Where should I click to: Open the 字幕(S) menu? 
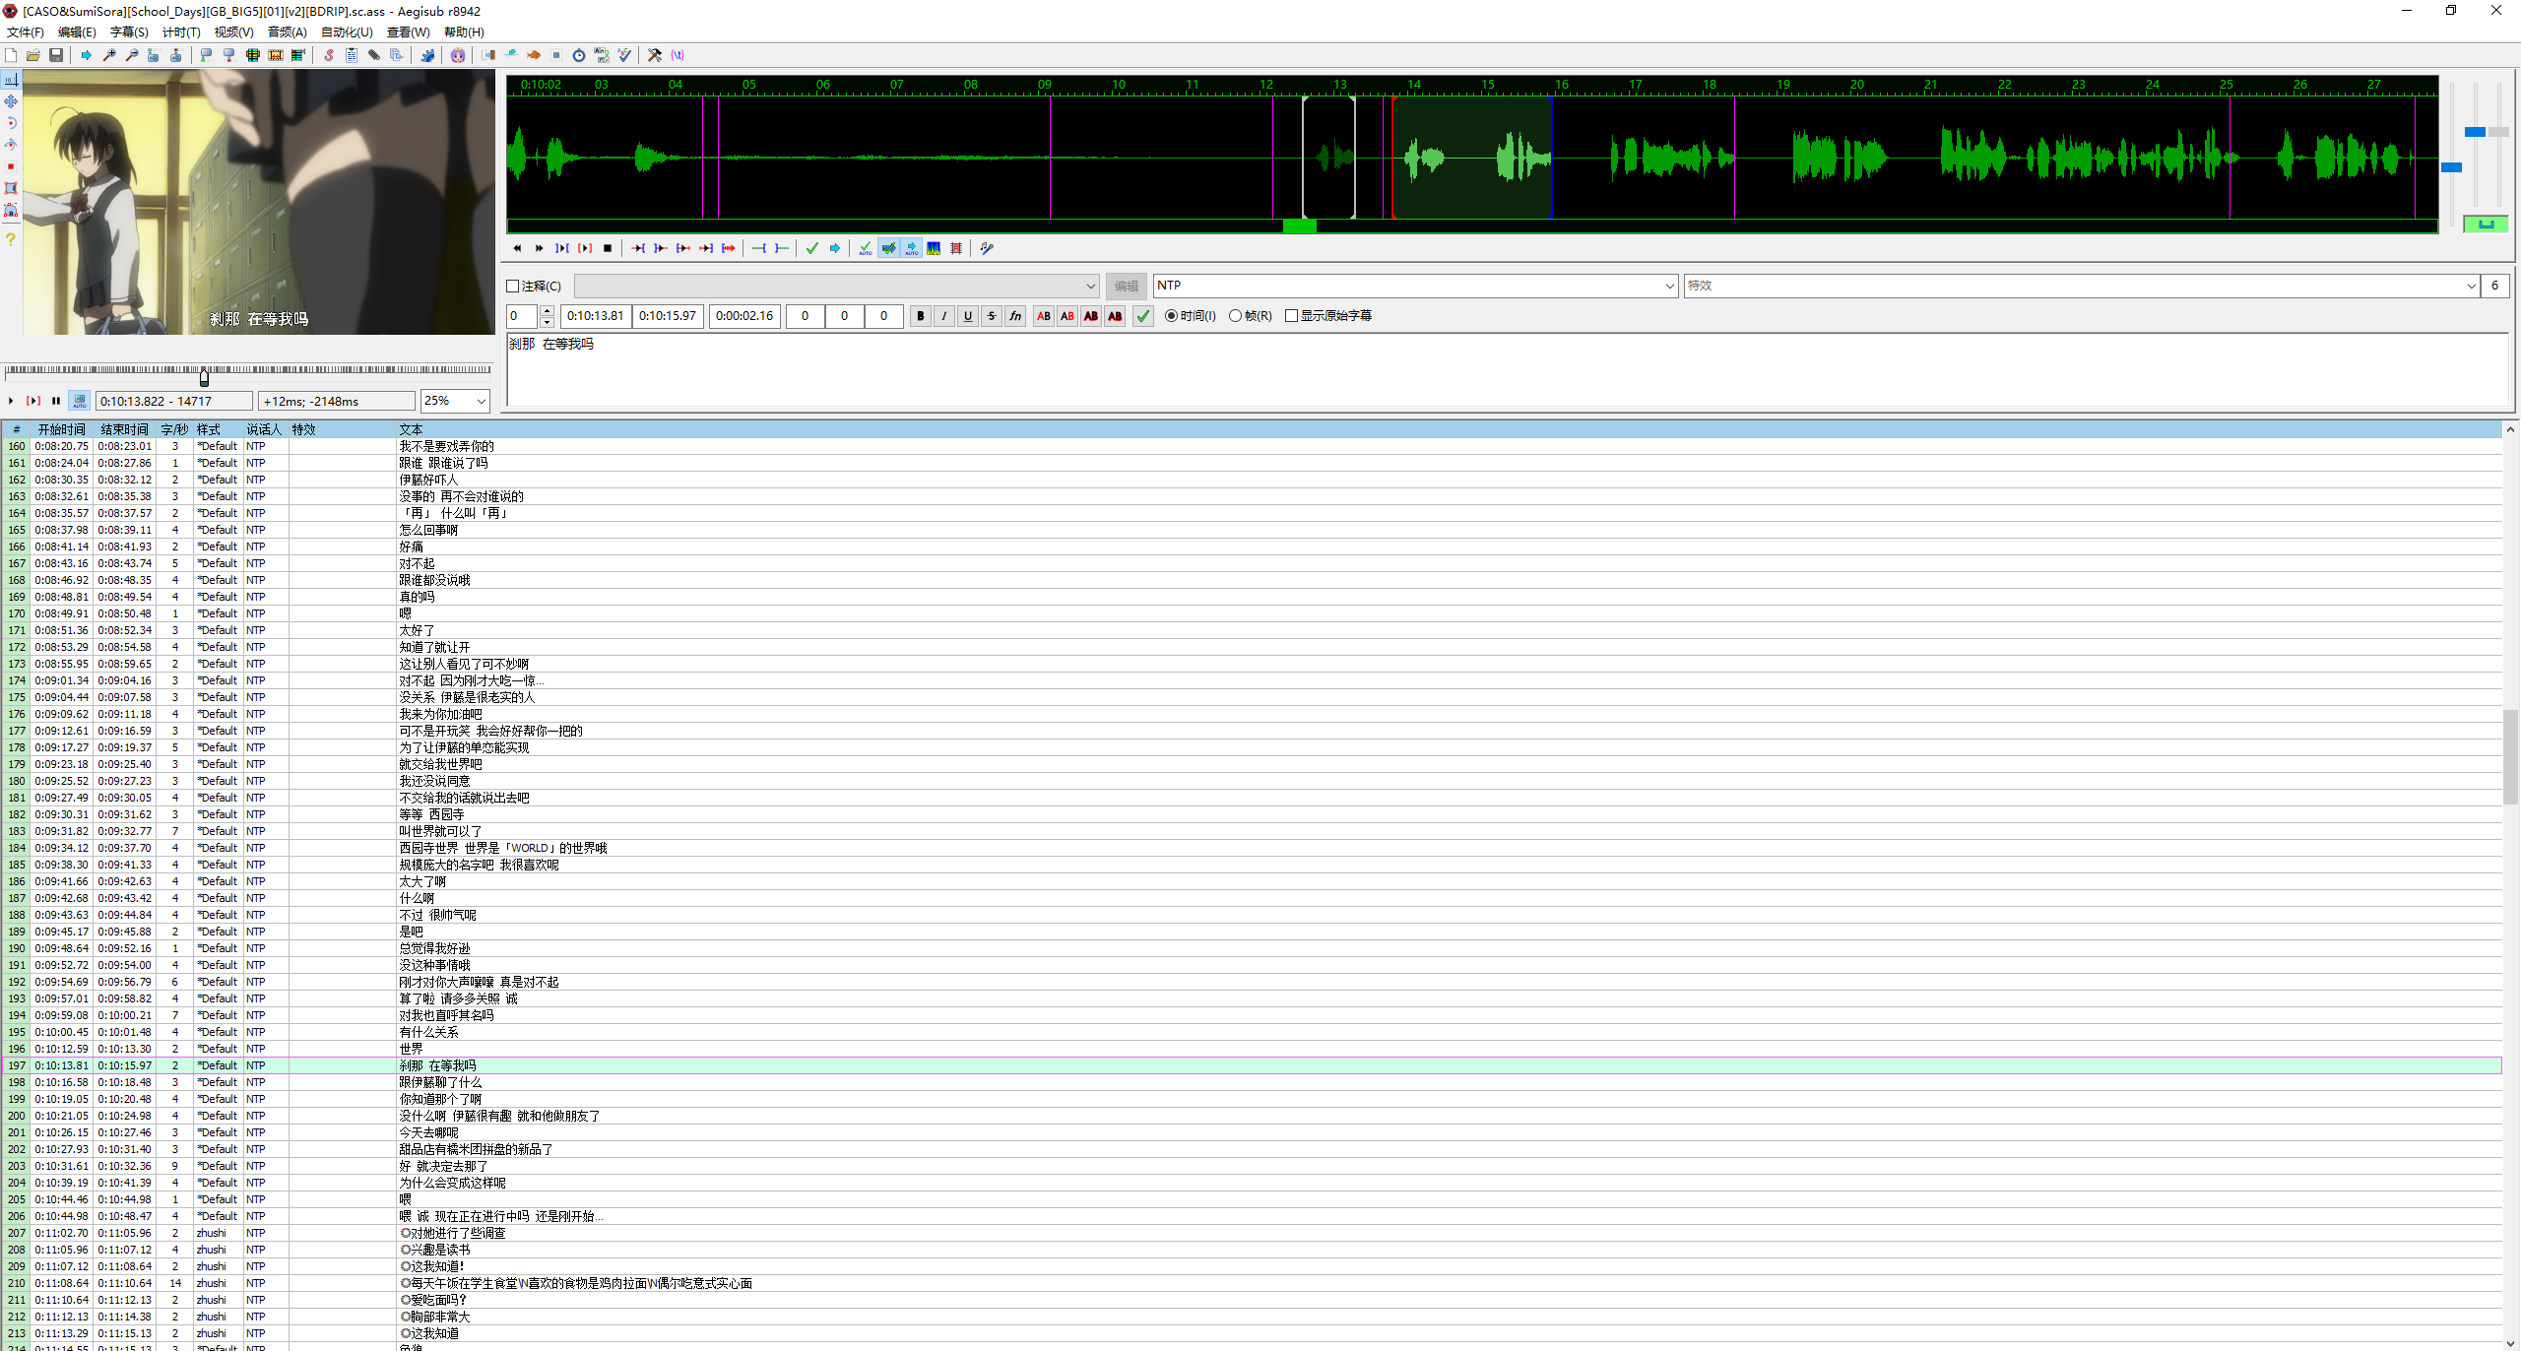129,32
